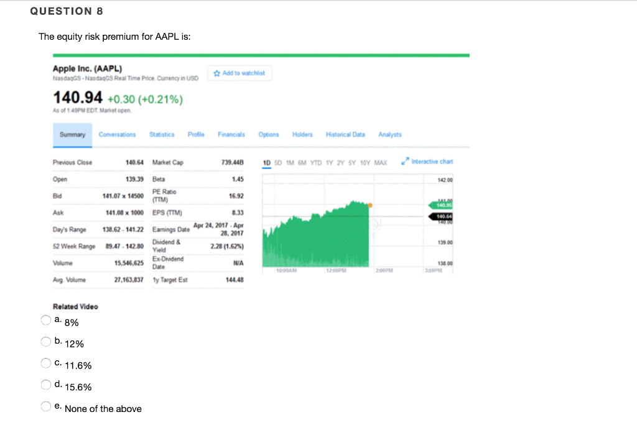The height and width of the screenshot is (425, 637).
Task: Open the Options tab
Action: 269,134
